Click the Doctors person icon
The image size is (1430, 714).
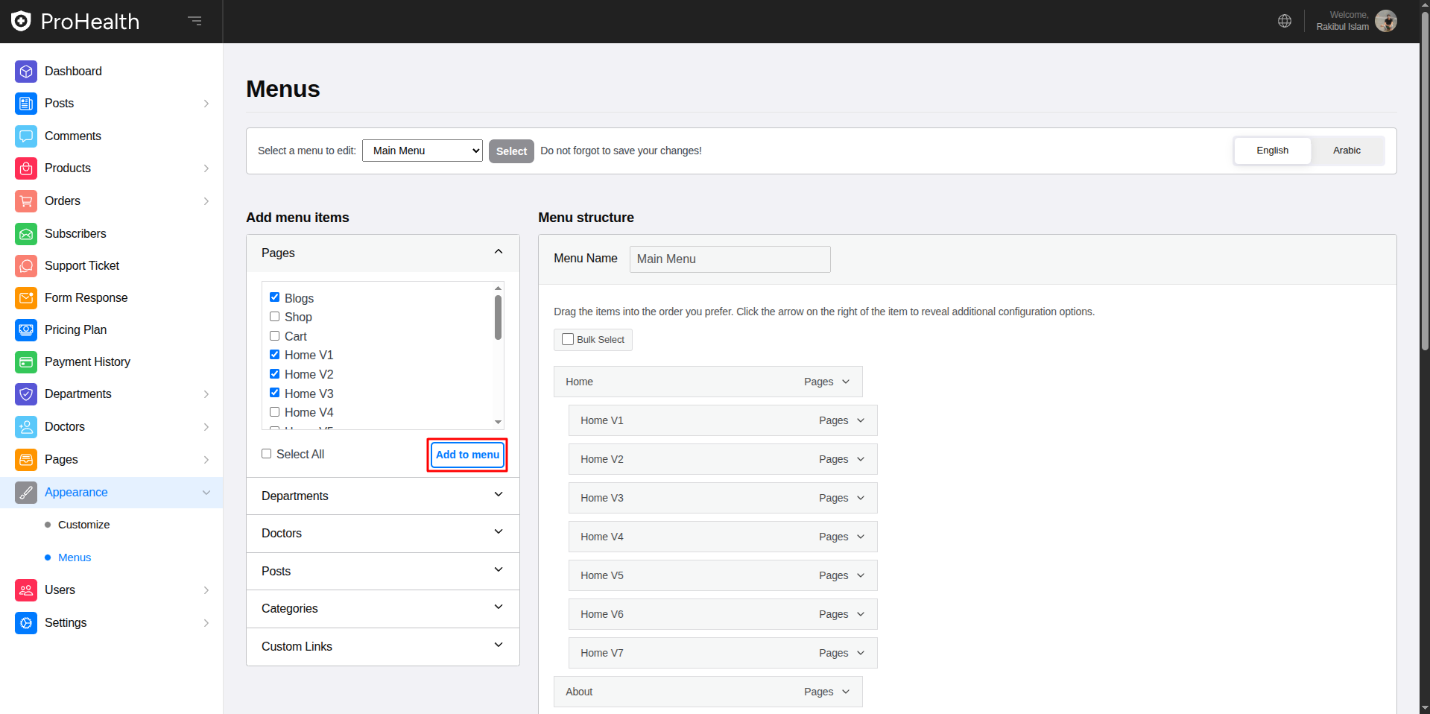point(26,427)
